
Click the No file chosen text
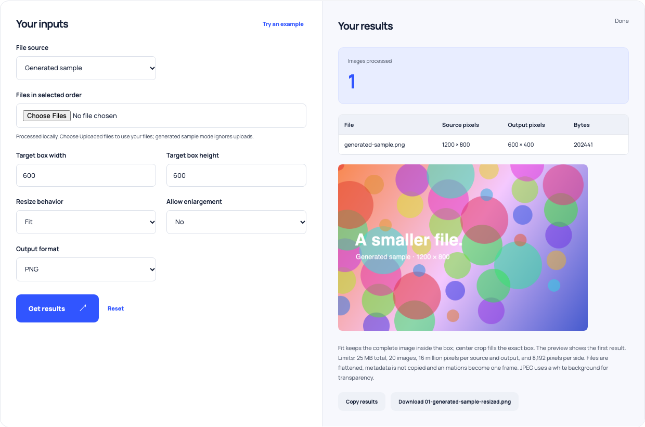click(95, 115)
